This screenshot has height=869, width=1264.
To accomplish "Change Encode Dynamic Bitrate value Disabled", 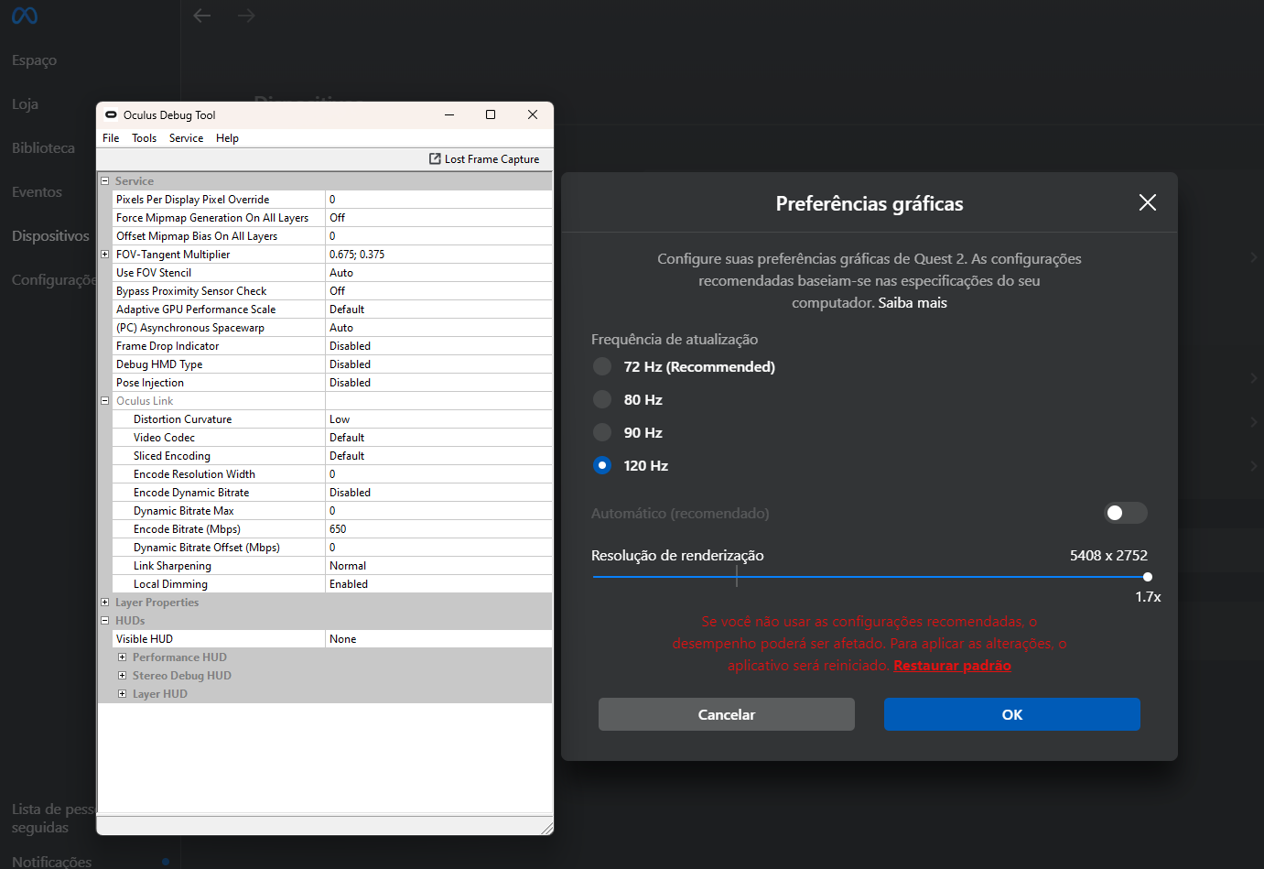I will [438, 493].
